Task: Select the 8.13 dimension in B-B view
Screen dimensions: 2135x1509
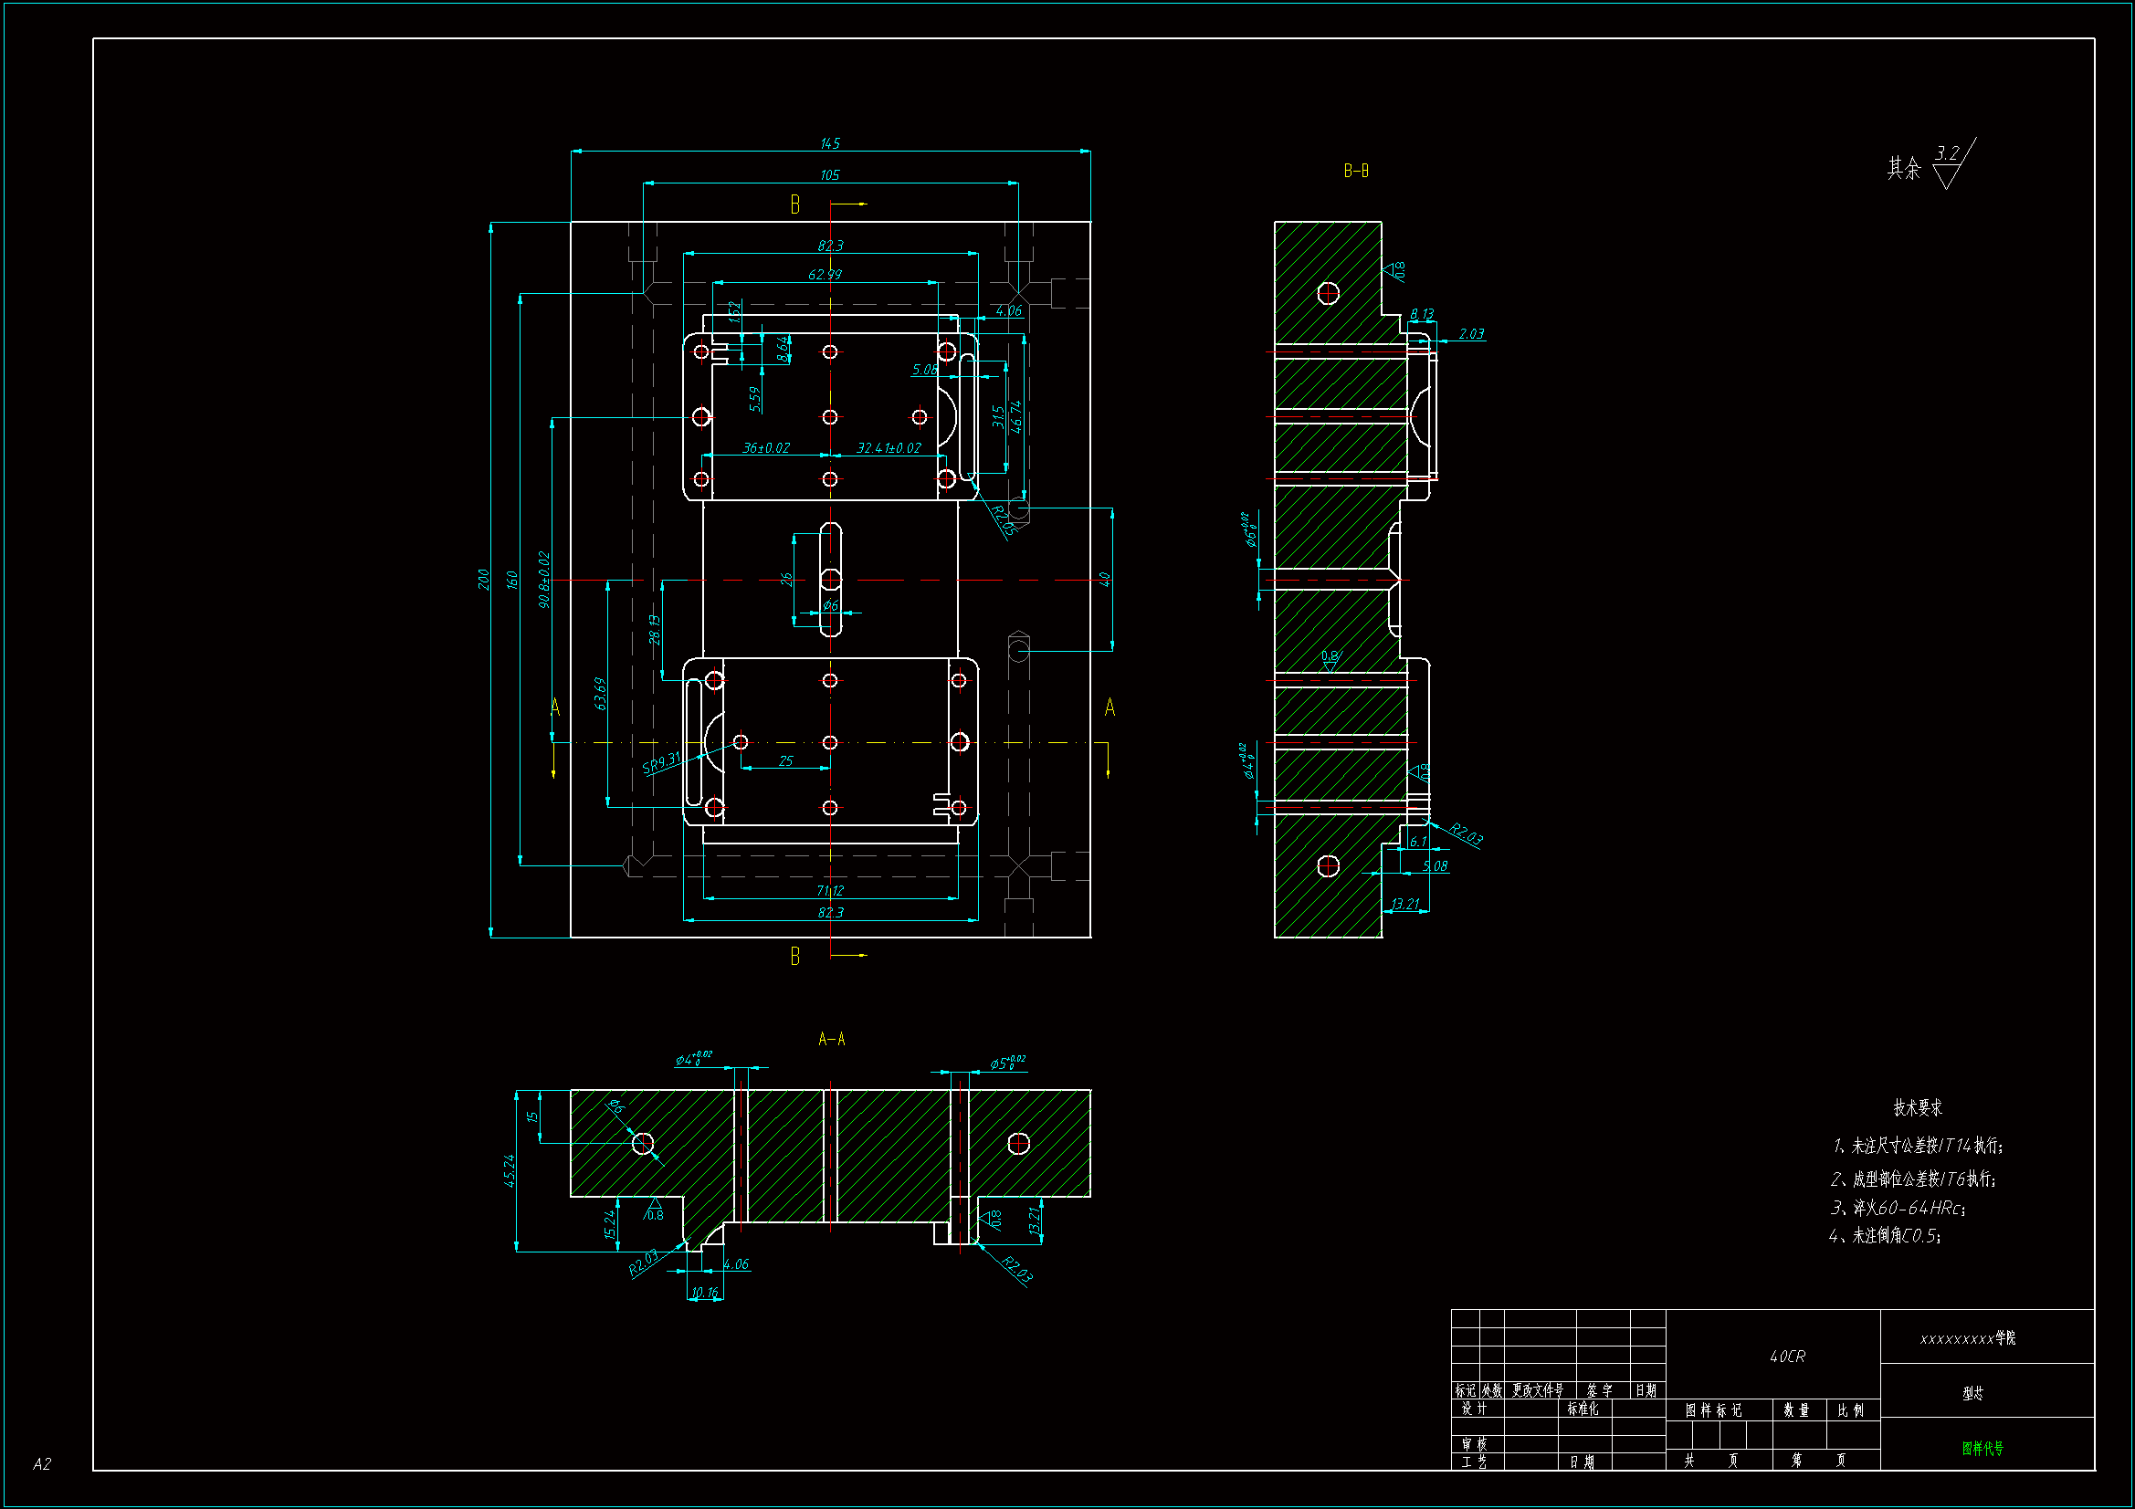Action: pos(1421,314)
